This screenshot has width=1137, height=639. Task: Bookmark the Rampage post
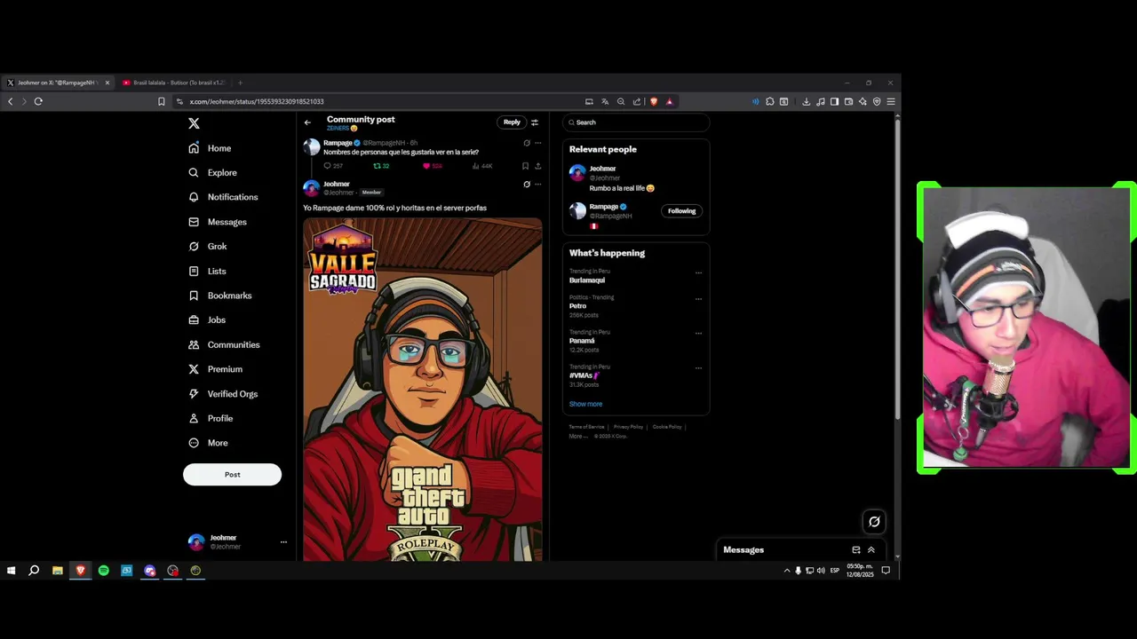tap(525, 166)
